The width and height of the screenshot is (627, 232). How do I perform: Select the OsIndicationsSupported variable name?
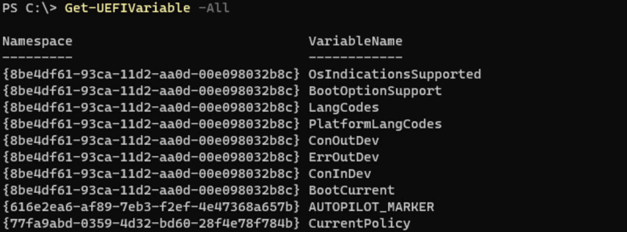395,74
